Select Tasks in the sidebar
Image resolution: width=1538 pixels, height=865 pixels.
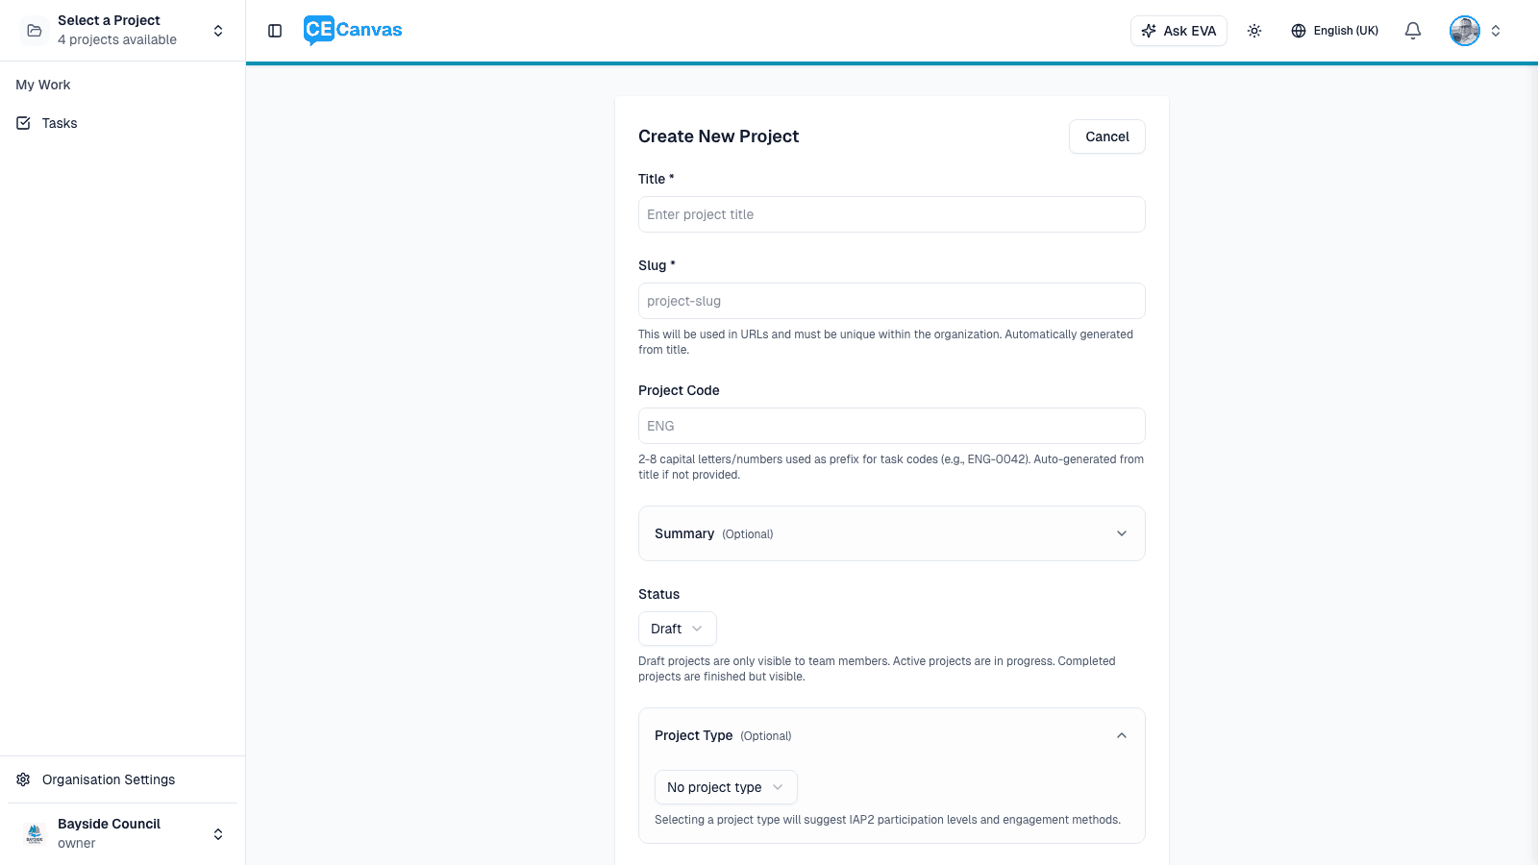[60, 123]
